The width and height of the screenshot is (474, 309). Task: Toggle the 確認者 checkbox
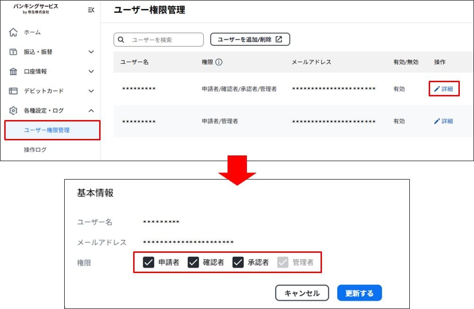pyautogui.click(x=193, y=262)
